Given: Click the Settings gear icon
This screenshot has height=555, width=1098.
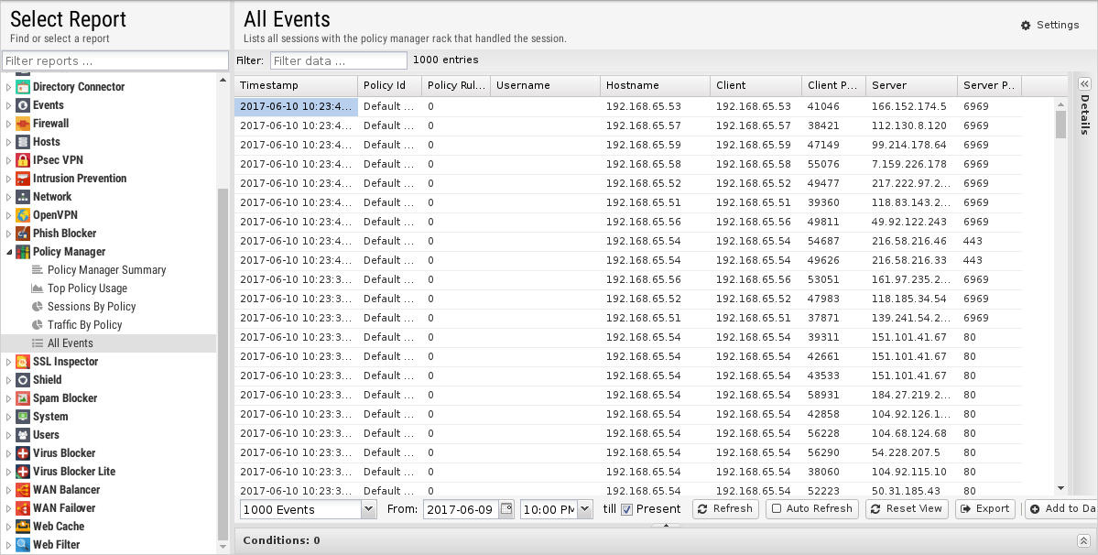Looking at the screenshot, I should (x=1026, y=26).
